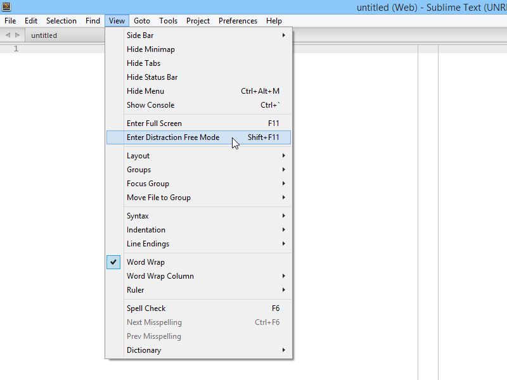Image resolution: width=507 pixels, height=380 pixels.
Task: Open the Find menu
Action: pos(93,21)
